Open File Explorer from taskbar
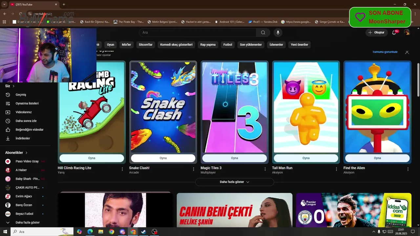Image resolution: width=420 pixels, height=236 pixels. tap(101, 232)
